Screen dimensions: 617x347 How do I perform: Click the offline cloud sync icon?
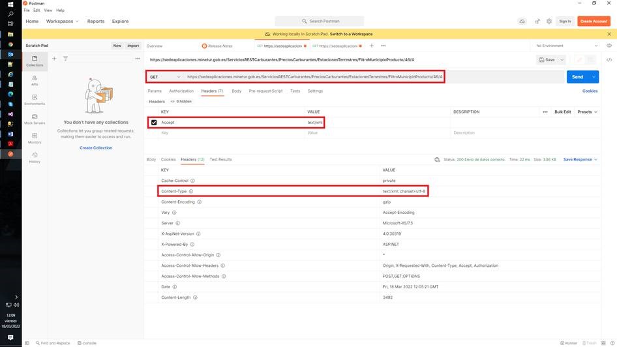pos(522,22)
